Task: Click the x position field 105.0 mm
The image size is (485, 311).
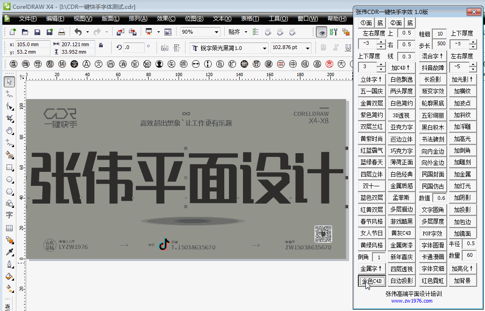Action: pos(33,44)
